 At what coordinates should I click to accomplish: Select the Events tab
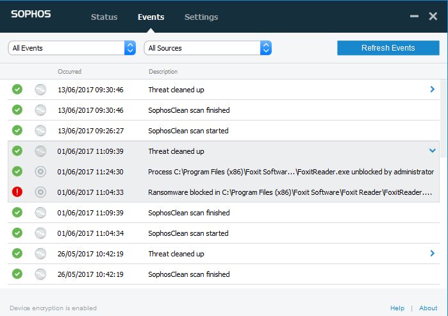tap(151, 17)
